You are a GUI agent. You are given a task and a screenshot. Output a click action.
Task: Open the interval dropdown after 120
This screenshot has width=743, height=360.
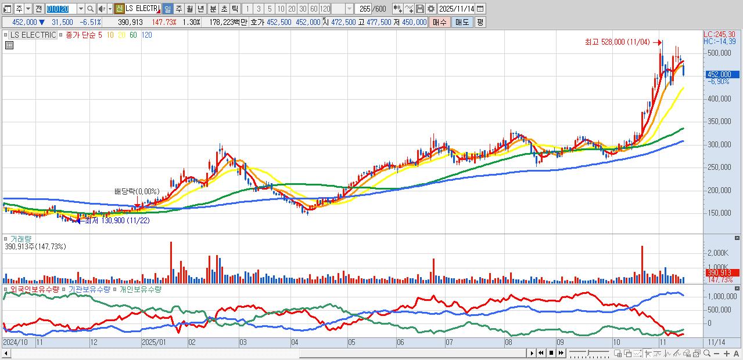pos(349,9)
